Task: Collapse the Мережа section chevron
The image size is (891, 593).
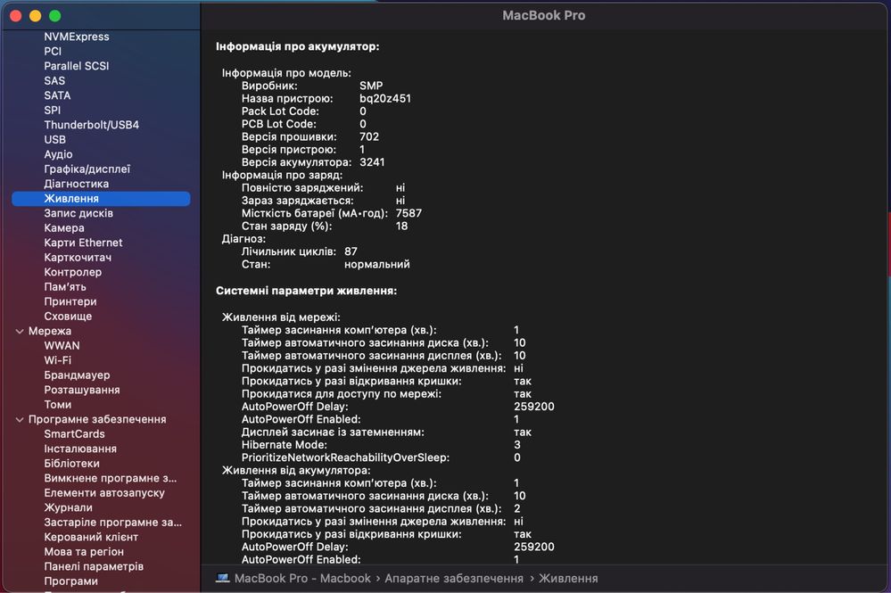Action: (x=20, y=331)
